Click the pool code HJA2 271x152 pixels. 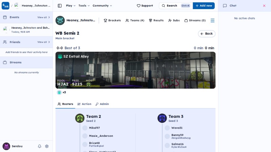(63, 84)
